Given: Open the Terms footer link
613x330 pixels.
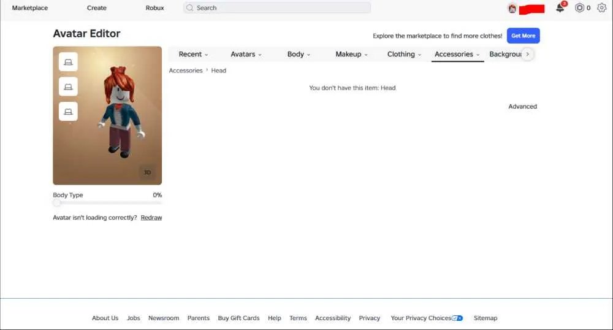Looking at the screenshot, I should 298,318.
